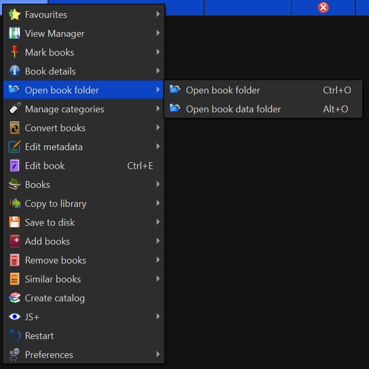This screenshot has width=369, height=369.
Task: Expand the Preferences submenu arrow
Action: pyautogui.click(x=158, y=355)
